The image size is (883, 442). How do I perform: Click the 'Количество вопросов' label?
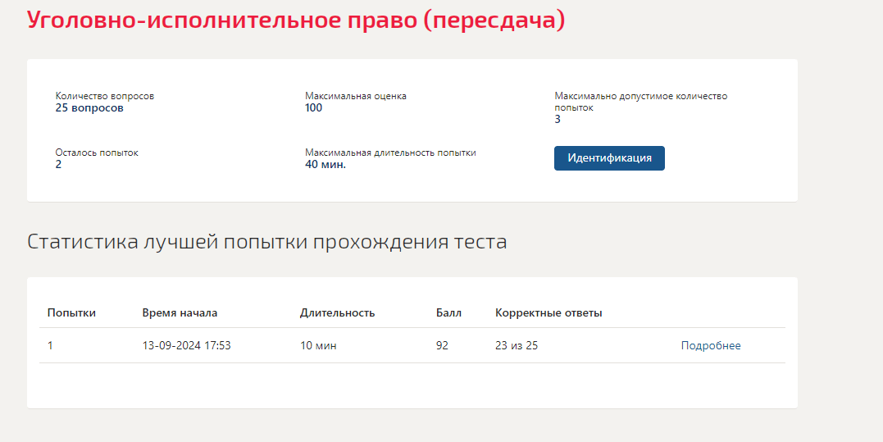[x=105, y=96]
